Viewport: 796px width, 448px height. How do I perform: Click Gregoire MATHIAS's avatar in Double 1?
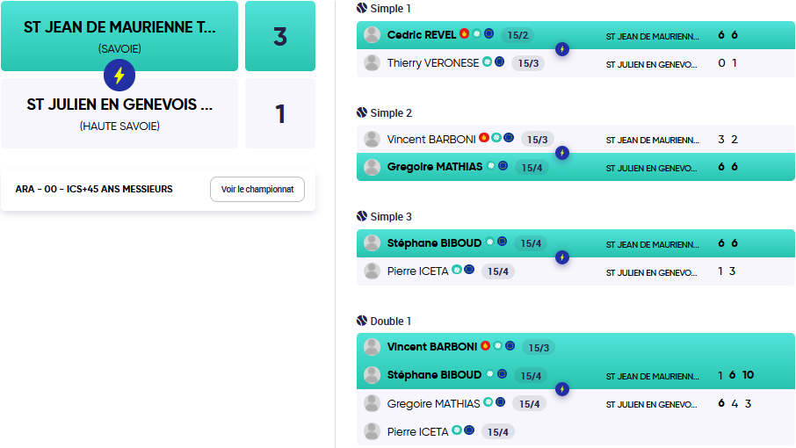(373, 403)
